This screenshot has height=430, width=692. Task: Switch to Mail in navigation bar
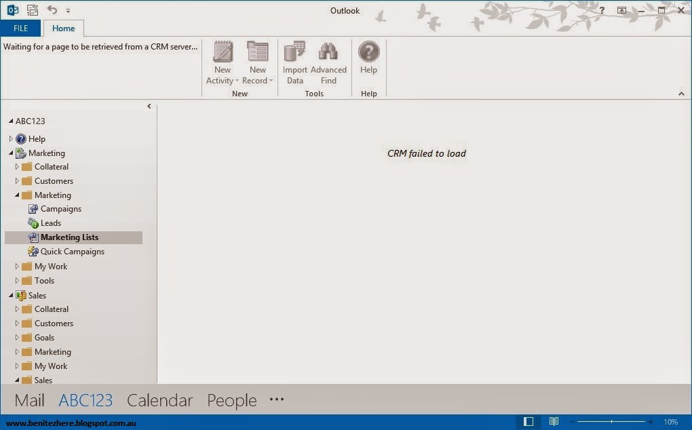click(x=30, y=400)
